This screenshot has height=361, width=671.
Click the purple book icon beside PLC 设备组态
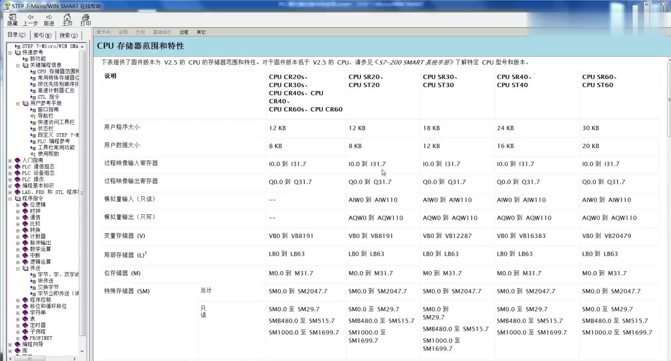[18, 173]
